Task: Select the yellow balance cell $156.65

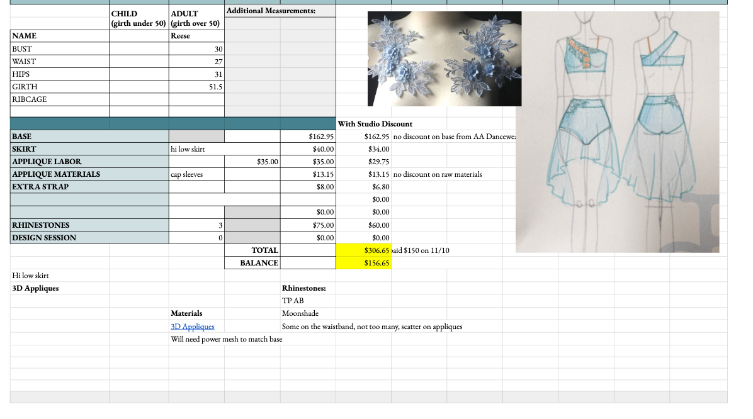Action: (x=363, y=263)
